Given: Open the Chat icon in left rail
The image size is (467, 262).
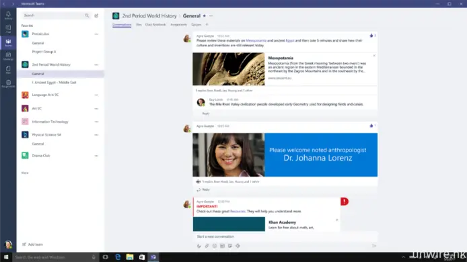Looking at the screenshot, I should tap(8, 29).
